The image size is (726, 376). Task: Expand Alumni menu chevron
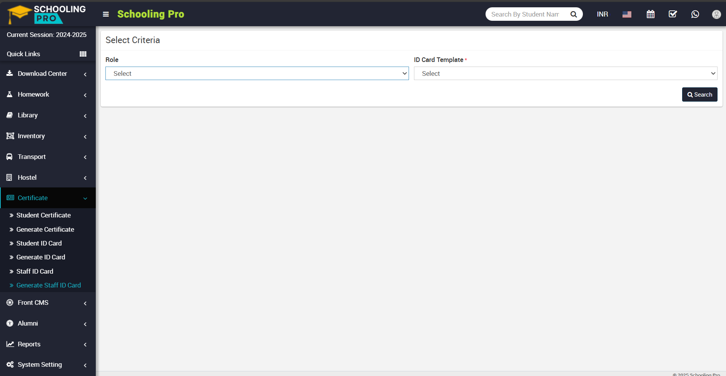point(85,324)
